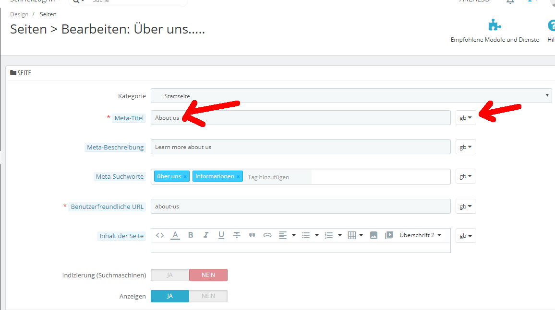Click the Meta-Suchworte label
555x310 pixels.
(x=120, y=176)
